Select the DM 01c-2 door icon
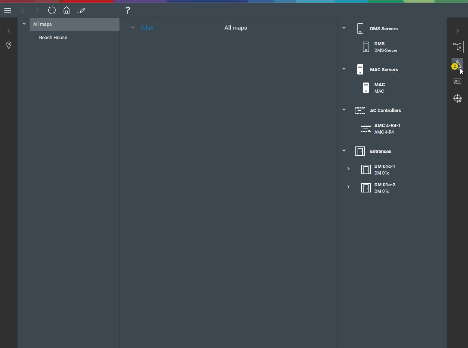This screenshot has width=468, height=348. coord(366,188)
